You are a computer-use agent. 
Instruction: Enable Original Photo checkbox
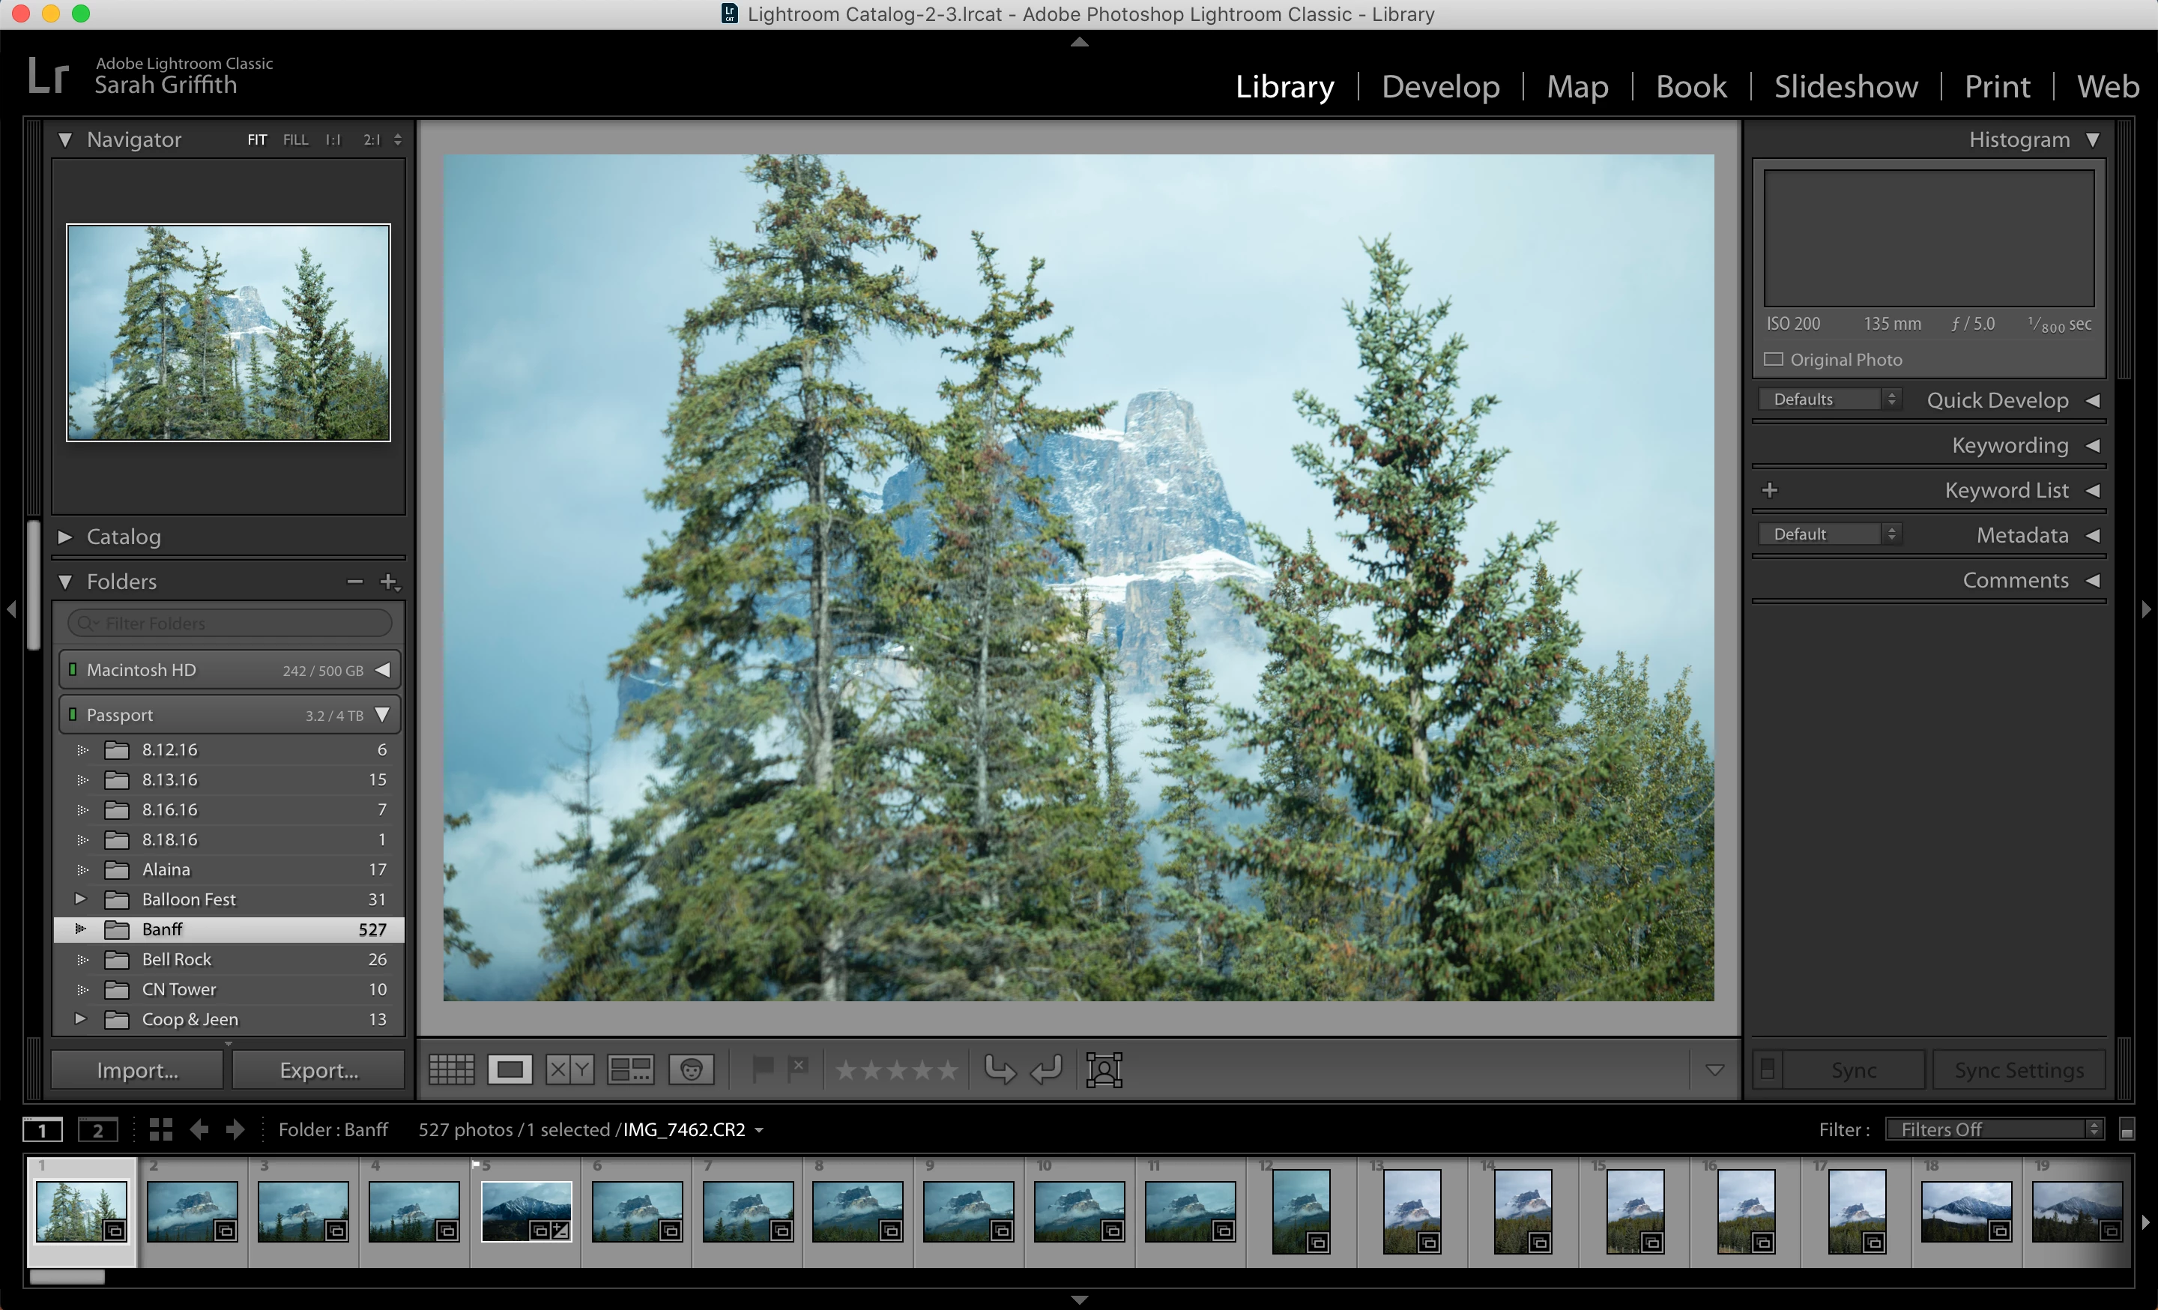pos(1774,360)
